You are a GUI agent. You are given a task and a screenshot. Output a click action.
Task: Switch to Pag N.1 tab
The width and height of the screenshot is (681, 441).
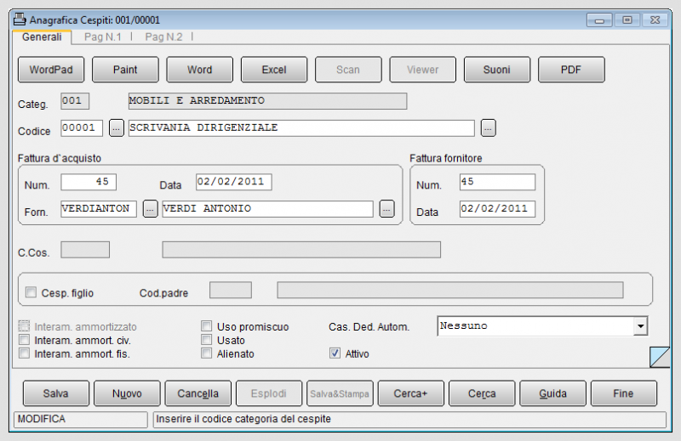(103, 37)
